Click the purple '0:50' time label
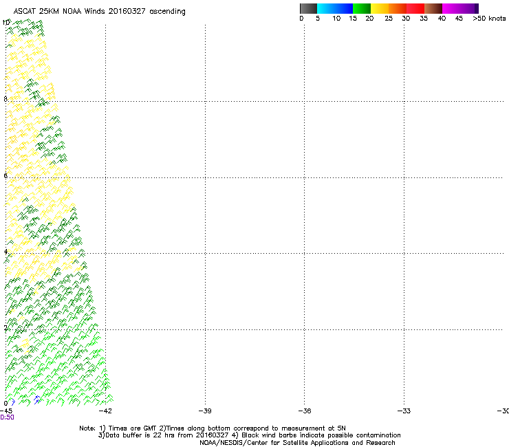This screenshot has height=447, width=509. [7, 417]
